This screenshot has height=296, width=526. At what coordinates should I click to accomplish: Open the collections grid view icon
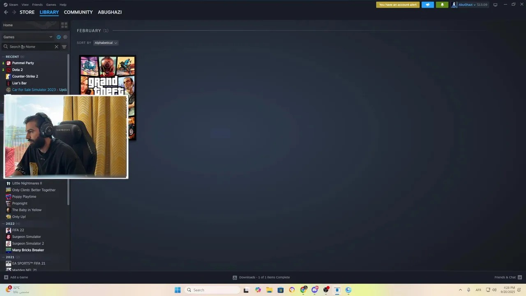[64, 25]
